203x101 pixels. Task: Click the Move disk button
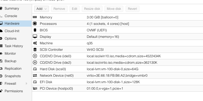pyautogui.click(x=114, y=9)
